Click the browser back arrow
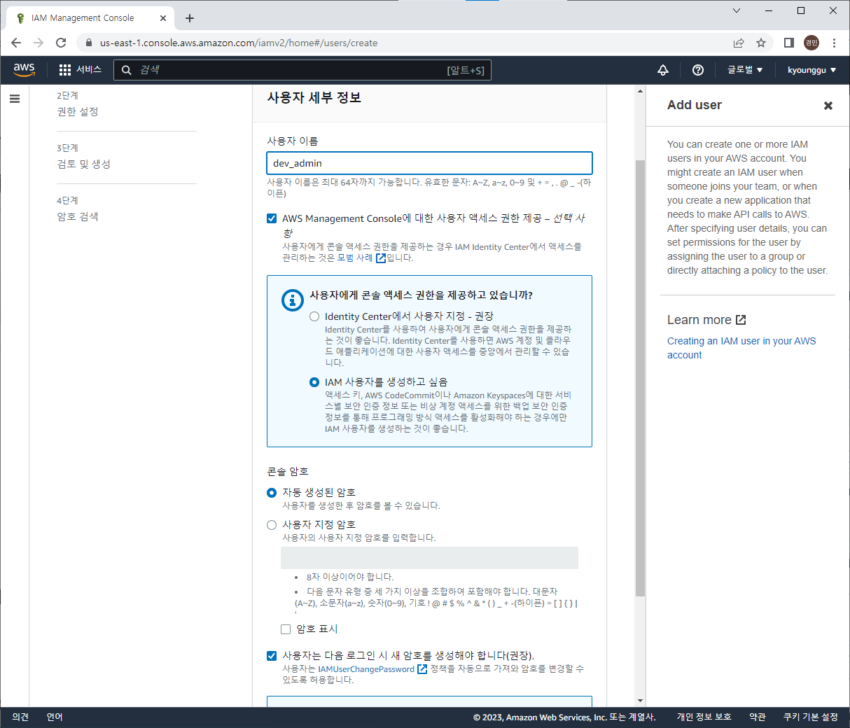 click(16, 43)
